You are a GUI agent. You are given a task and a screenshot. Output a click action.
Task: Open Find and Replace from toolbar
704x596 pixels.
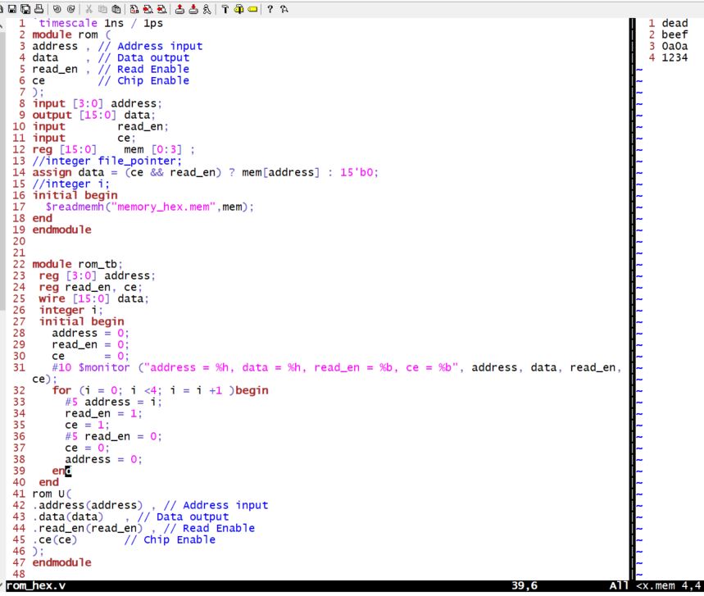click(x=134, y=8)
